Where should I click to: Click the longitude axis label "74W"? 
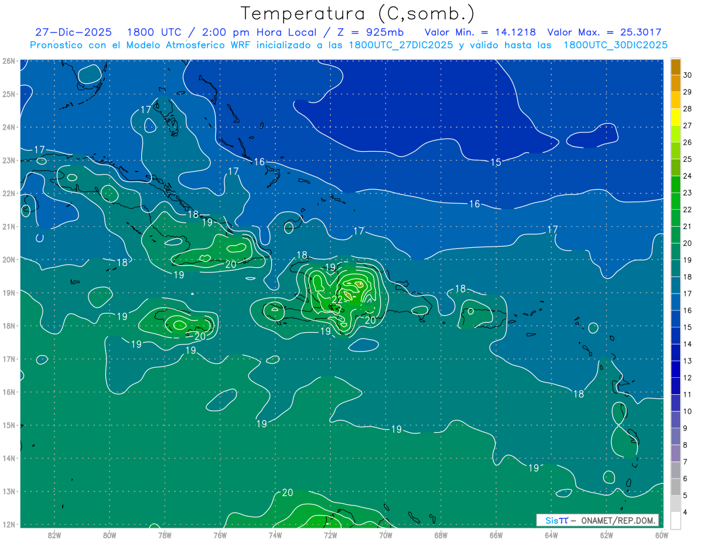coord(275,534)
